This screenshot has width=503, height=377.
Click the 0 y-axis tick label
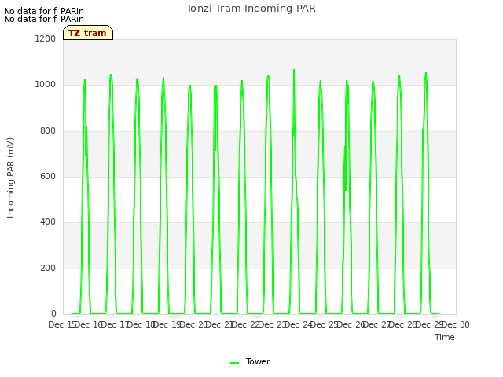click(53, 313)
